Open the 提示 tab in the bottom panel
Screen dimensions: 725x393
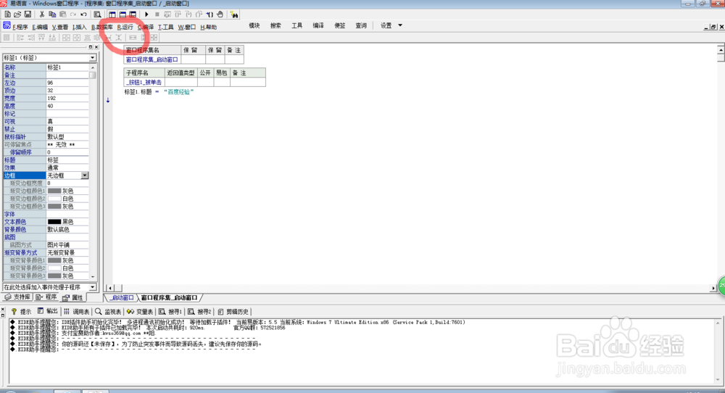pyautogui.click(x=21, y=312)
